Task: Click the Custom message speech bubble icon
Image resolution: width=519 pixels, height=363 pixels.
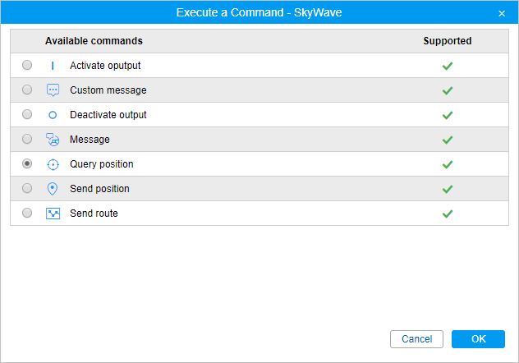Action: pos(53,90)
